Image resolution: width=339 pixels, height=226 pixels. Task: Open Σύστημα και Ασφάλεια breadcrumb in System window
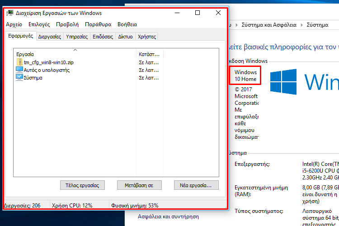tap(269, 25)
